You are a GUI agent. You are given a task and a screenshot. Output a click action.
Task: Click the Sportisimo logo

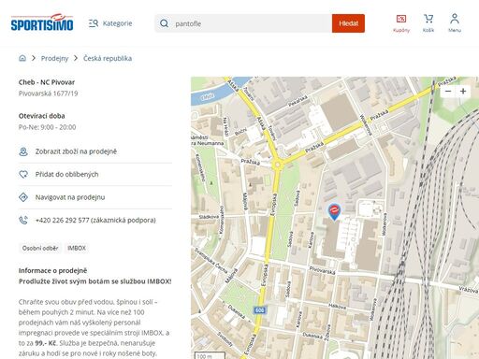[42, 22]
